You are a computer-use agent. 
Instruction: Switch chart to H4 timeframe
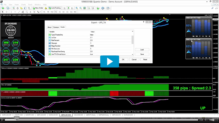[63, 12]
